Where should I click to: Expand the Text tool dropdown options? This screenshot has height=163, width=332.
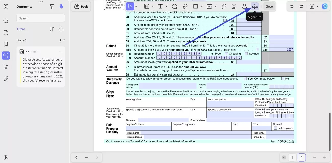166,6
